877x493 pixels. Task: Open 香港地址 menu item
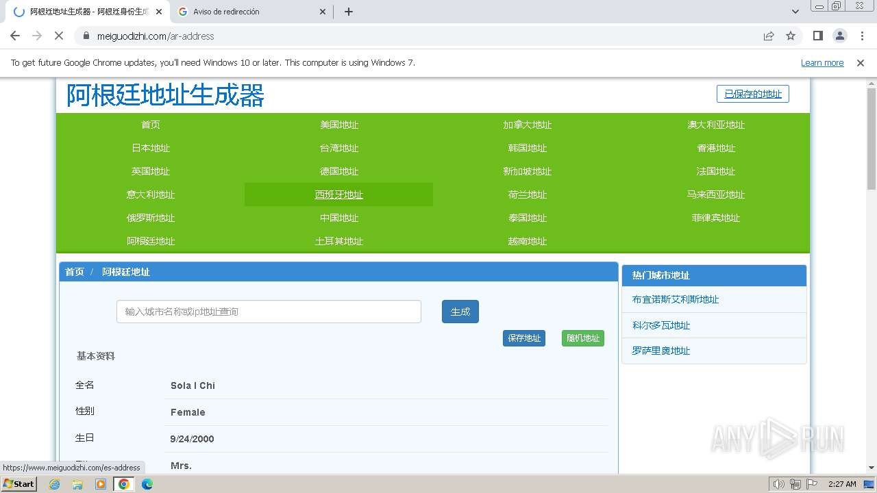point(716,148)
